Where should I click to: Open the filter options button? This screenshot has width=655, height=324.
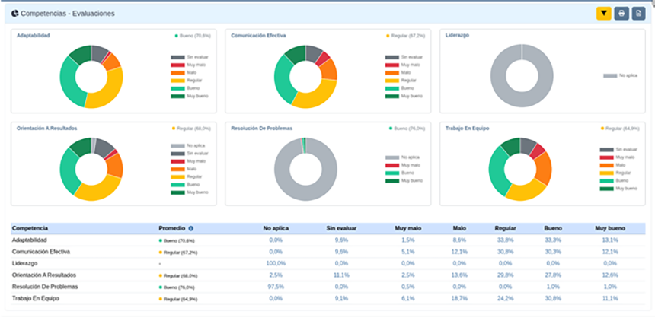(604, 13)
